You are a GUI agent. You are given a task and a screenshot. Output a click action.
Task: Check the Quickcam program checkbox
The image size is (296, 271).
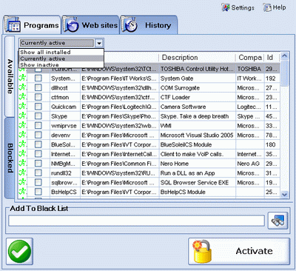pos(38,107)
